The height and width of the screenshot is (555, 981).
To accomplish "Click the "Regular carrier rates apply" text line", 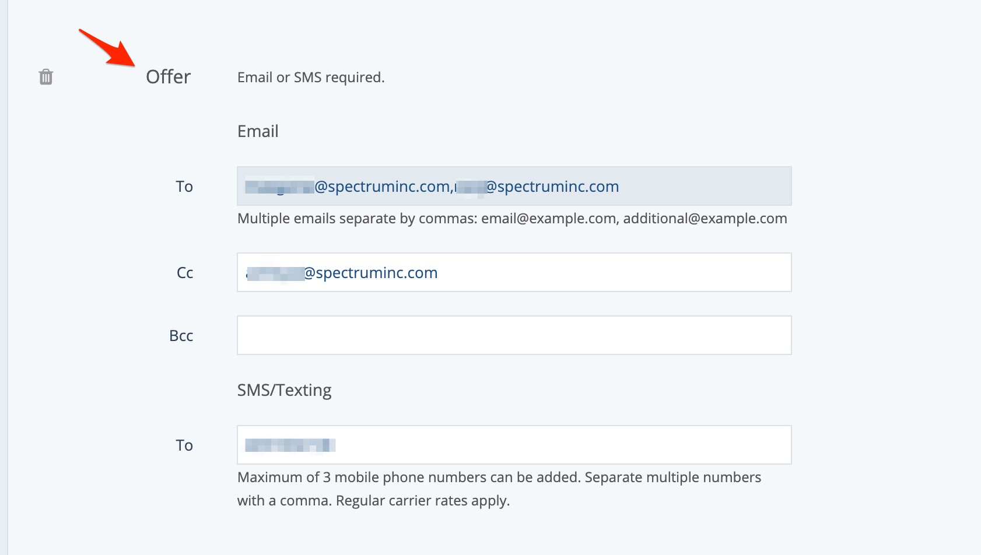I will click(373, 501).
